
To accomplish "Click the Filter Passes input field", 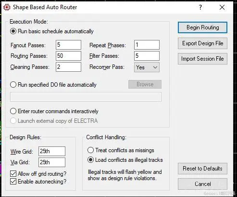I will click(147, 56).
